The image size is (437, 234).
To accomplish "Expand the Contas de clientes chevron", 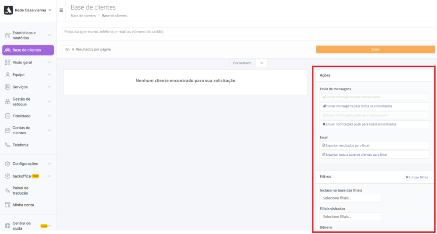I will [x=49, y=130].
